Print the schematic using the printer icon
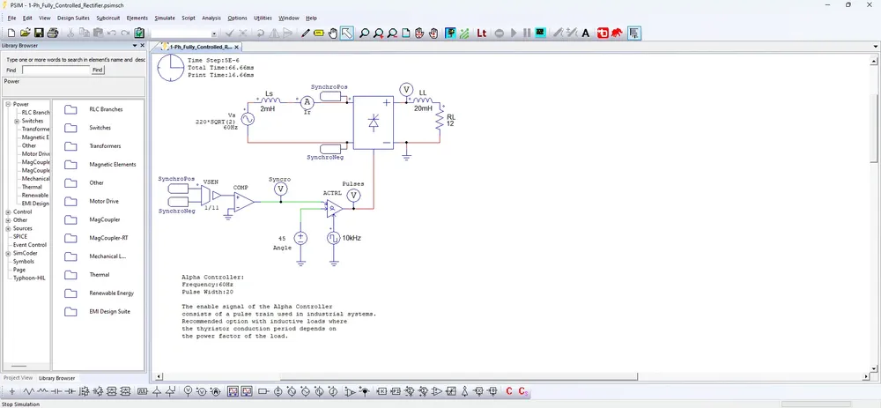Image resolution: width=881 pixels, height=408 pixels. click(53, 33)
